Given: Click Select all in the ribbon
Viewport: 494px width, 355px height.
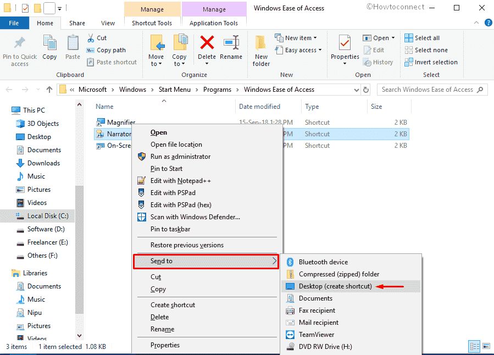Looking at the screenshot, I should point(422,38).
